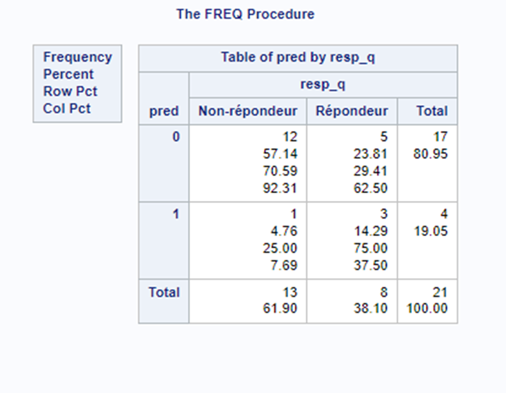This screenshot has width=506, height=393.
Task: Click the pred 0 row header
Action: point(176,137)
